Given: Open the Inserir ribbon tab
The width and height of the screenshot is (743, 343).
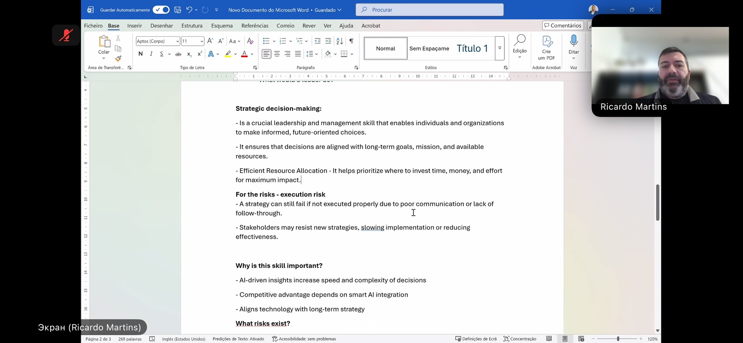Looking at the screenshot, I should coord(134,26).
